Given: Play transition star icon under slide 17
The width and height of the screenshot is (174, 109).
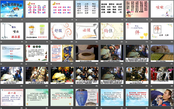Looking at the screenshot, I should coord(51,64).
